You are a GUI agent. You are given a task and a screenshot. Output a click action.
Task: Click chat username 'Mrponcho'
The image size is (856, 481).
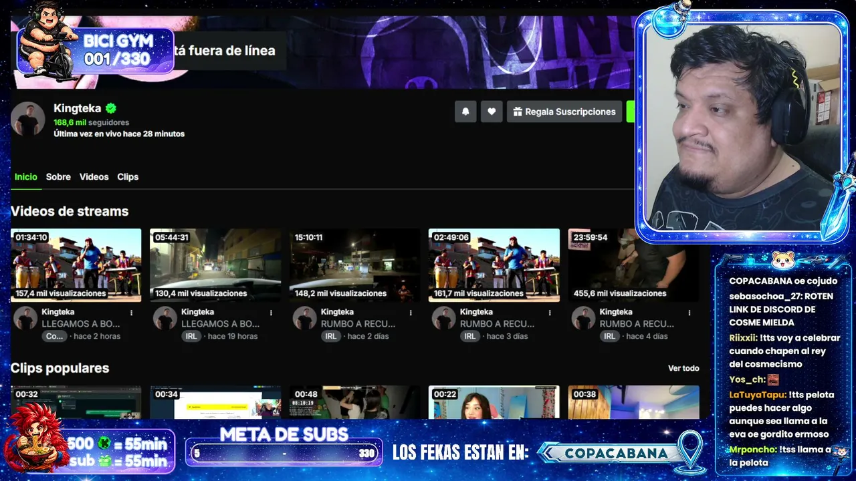click(753, 450)
